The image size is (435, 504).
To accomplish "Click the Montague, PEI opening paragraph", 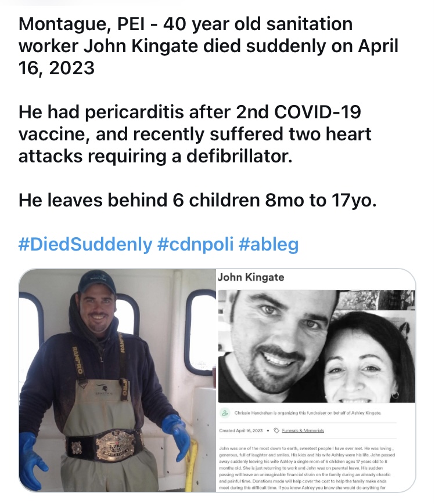I will [208, 46].
